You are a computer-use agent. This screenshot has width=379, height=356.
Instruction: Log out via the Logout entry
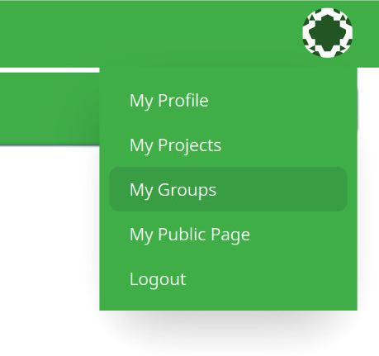(x=228, y=278)
